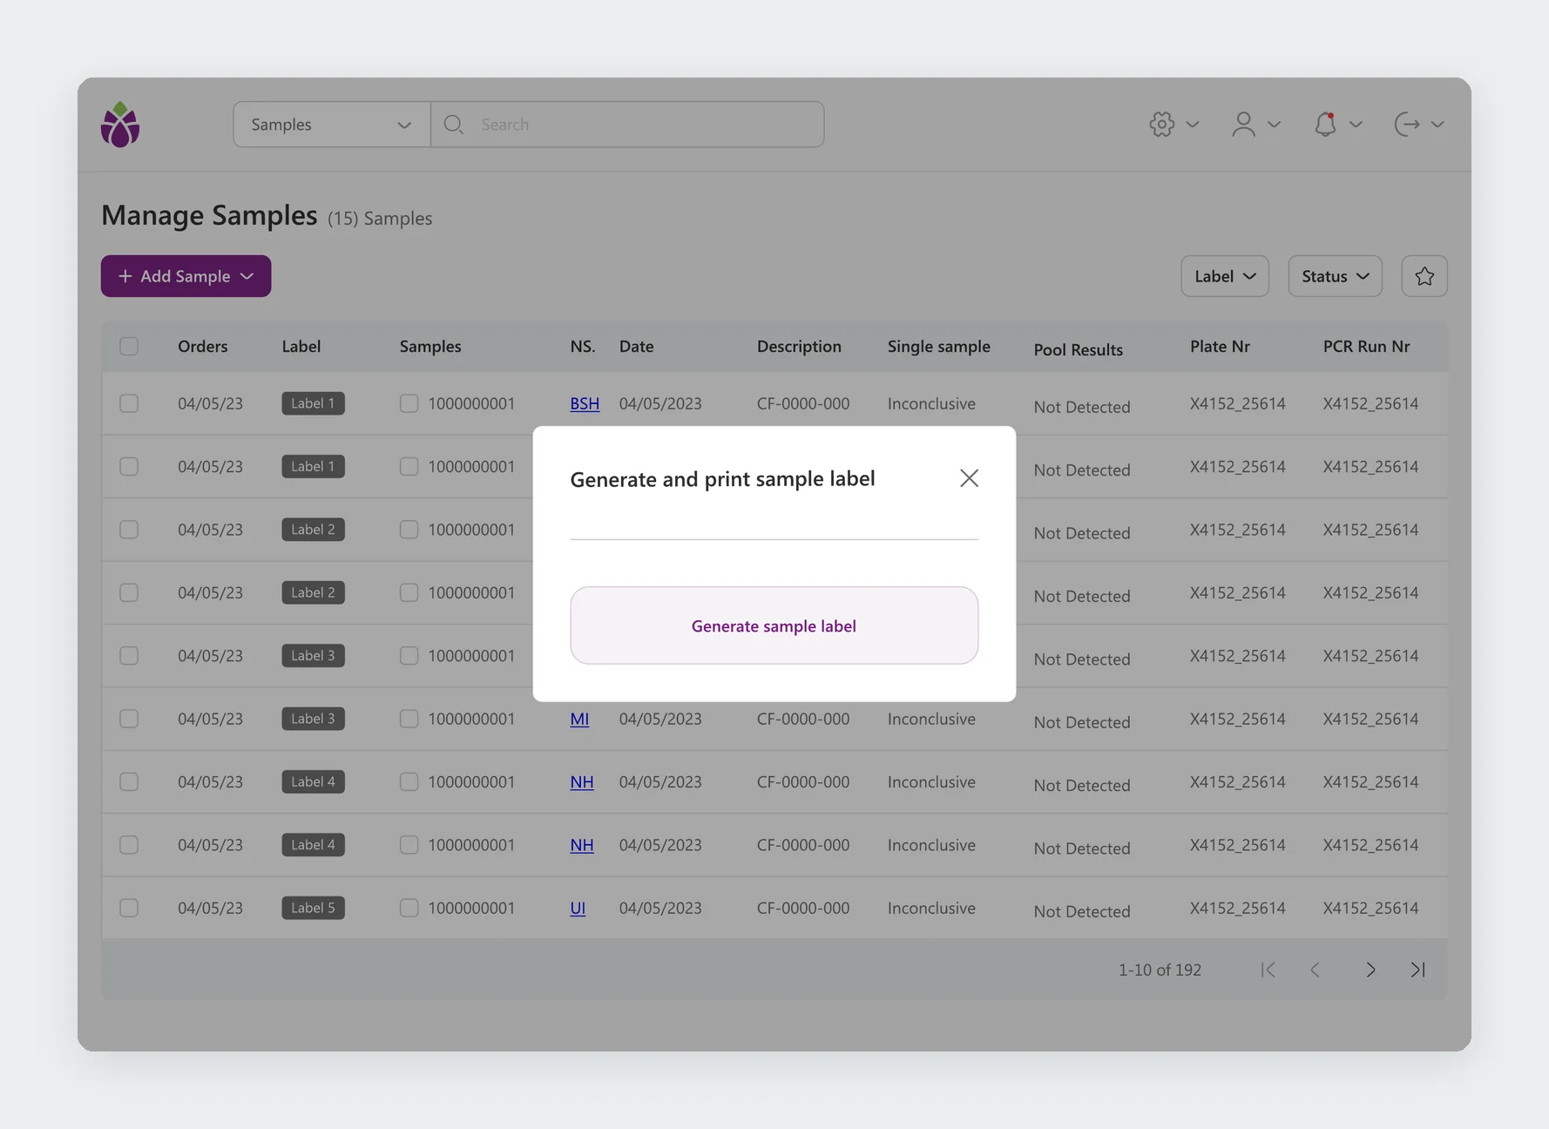The image size is (1549, 1129).
Task: Click the '1-10 of 192' pagination text
Action: [1160, 970]
